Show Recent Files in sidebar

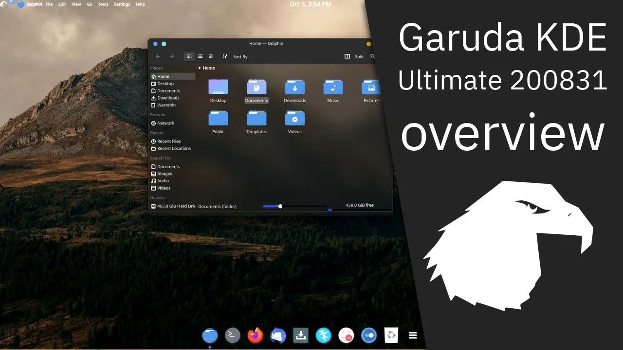(x=172, y=141)
